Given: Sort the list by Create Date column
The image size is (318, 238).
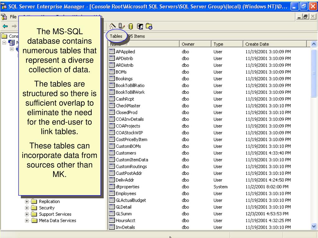Looking at the screenshot, I should tap(275, 44).
